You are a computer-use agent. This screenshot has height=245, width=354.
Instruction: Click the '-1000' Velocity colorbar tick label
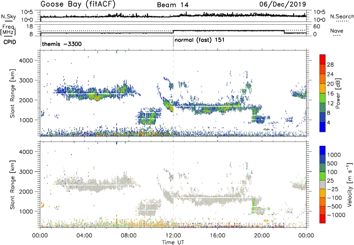pos(336,215)
